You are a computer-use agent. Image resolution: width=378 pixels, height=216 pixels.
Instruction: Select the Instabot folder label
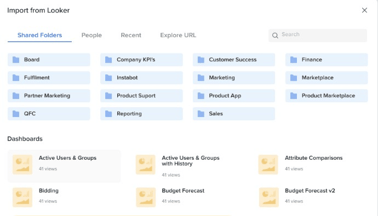pos(127,78)
